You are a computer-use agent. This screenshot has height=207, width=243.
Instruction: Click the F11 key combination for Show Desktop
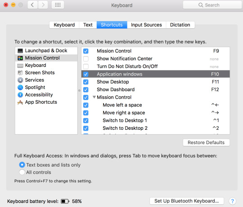pos(215,82)
